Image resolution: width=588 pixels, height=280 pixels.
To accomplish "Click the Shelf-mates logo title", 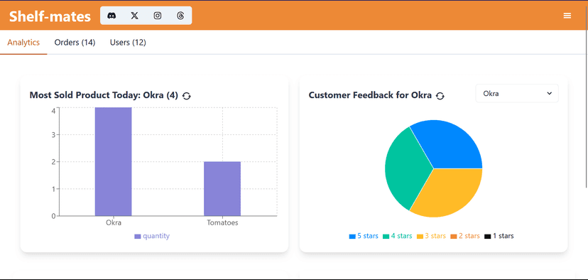I will point(50,16).
